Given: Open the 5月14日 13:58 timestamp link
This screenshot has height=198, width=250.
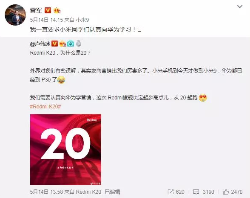Looking at the screenshot, I should pos(46,192).
